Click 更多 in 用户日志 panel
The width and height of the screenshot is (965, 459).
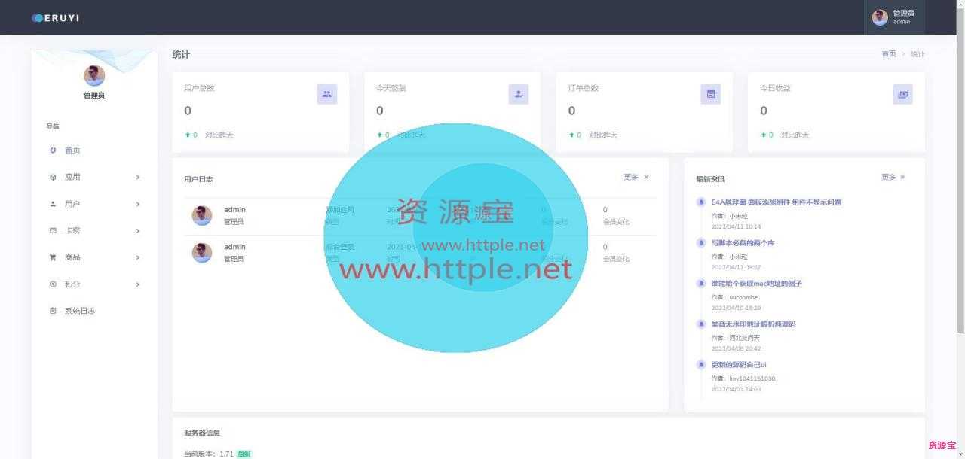click(636, 177)
